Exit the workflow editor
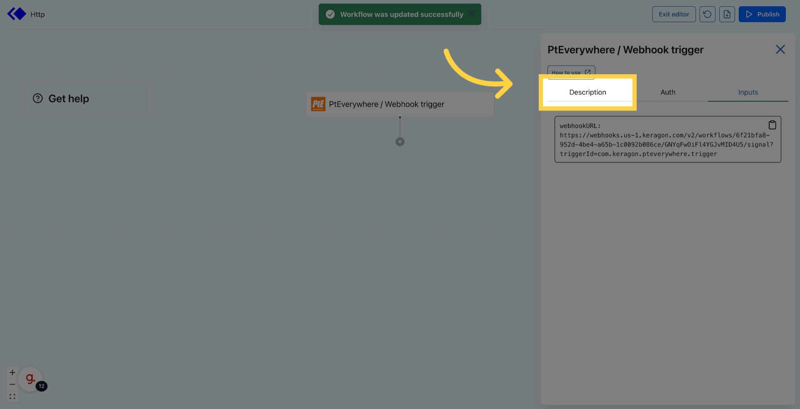This screenshot has height=409, width=800. (674, 14)
